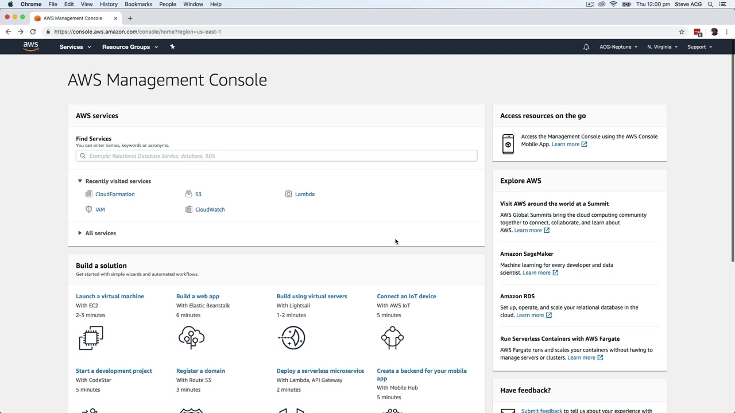Click the browser forward arrow
735x413 pixels.
(21, 32)
